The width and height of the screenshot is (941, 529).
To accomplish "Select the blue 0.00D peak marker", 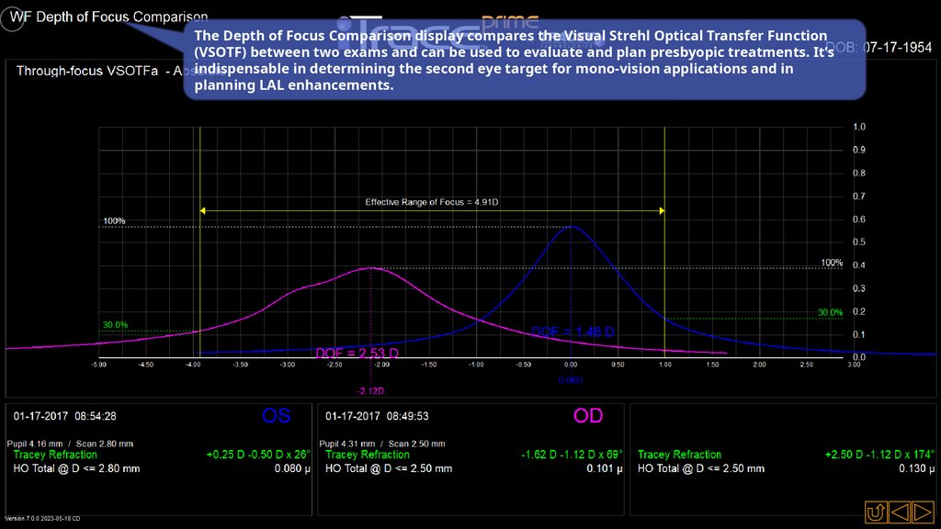I will coord(570,379).
